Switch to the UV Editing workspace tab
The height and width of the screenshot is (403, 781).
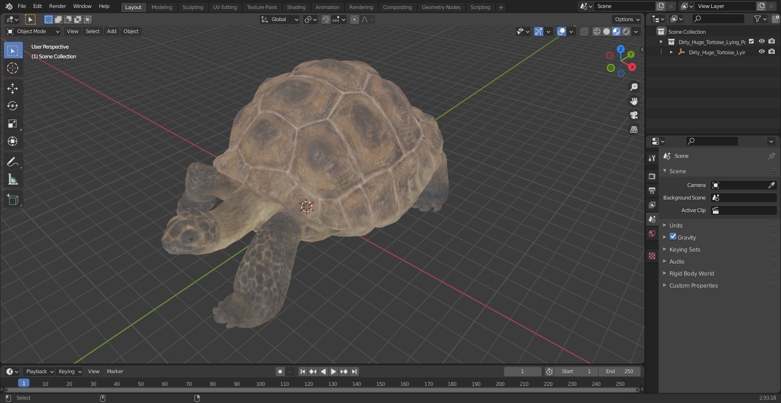225,7
